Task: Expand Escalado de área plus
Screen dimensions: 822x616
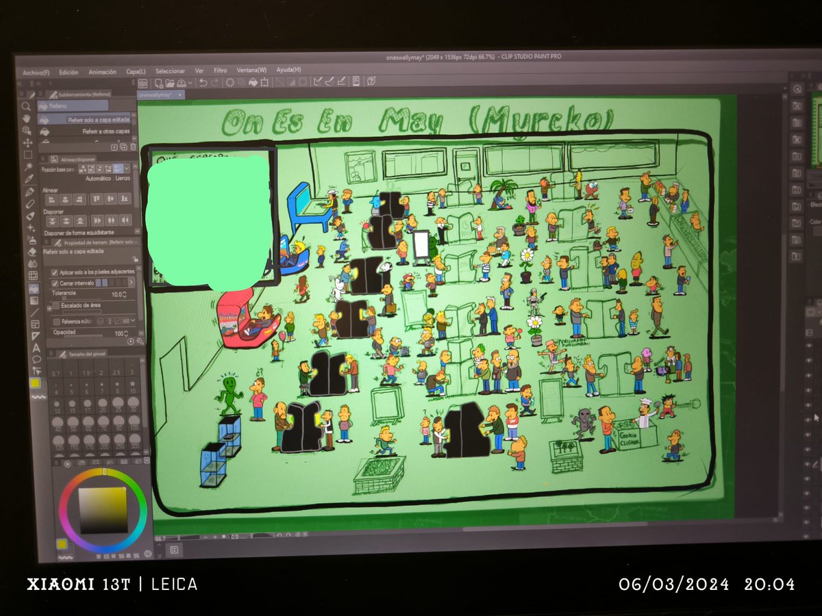Action: coord(49,309)
